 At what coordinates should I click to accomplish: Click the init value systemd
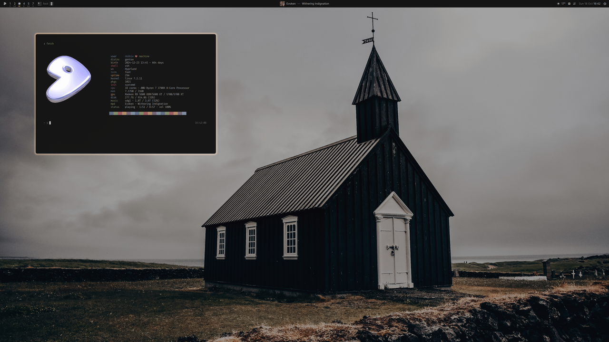pyautogui.click(x=130, y=85)
